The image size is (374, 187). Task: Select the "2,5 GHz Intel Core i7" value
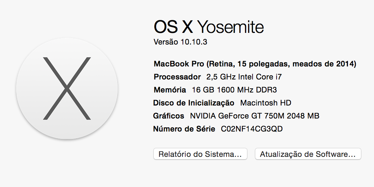(x=244, y=77)
